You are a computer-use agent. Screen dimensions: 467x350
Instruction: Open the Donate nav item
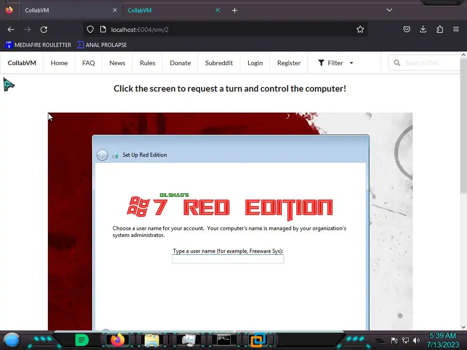pos(180,63)
